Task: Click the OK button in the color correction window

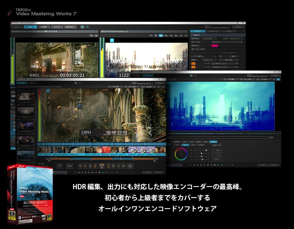Action: pos(263,165)
